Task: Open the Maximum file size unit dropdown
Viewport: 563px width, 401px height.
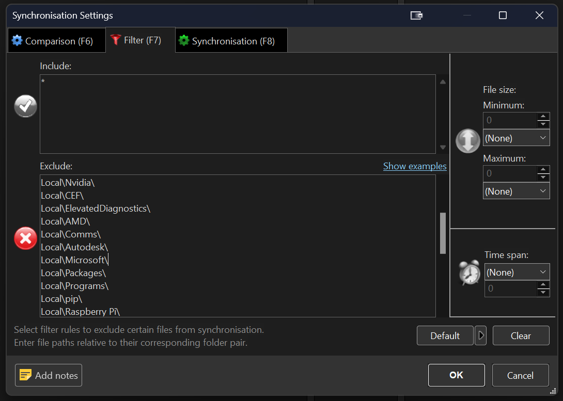Action: click(x=516, y=191)
